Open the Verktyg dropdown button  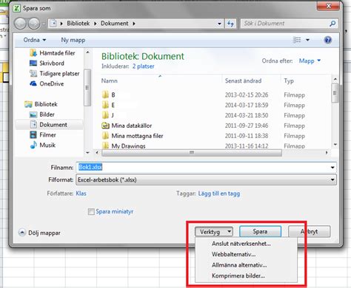pos(214,232)
